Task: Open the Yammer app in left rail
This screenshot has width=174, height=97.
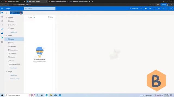Action: tap(2, 33)
